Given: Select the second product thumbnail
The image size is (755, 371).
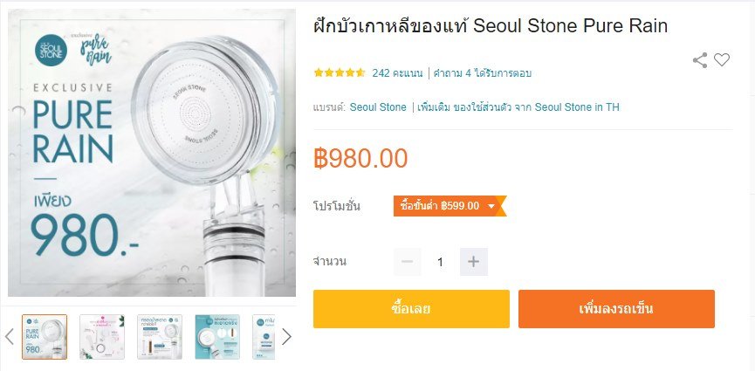Looking at the screenshot, I should [x=102, y=337].
